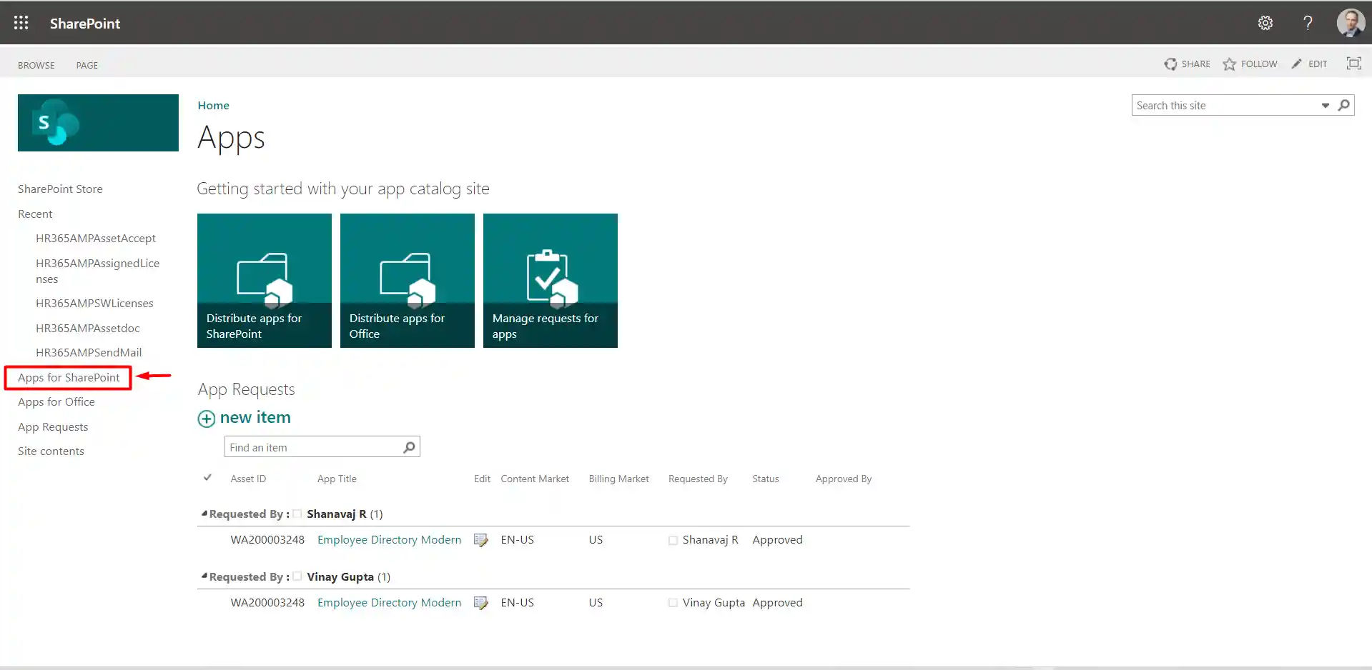
Task: Tick the checkbox next to Shanavaj R group
Action: (x=297, y=514)
